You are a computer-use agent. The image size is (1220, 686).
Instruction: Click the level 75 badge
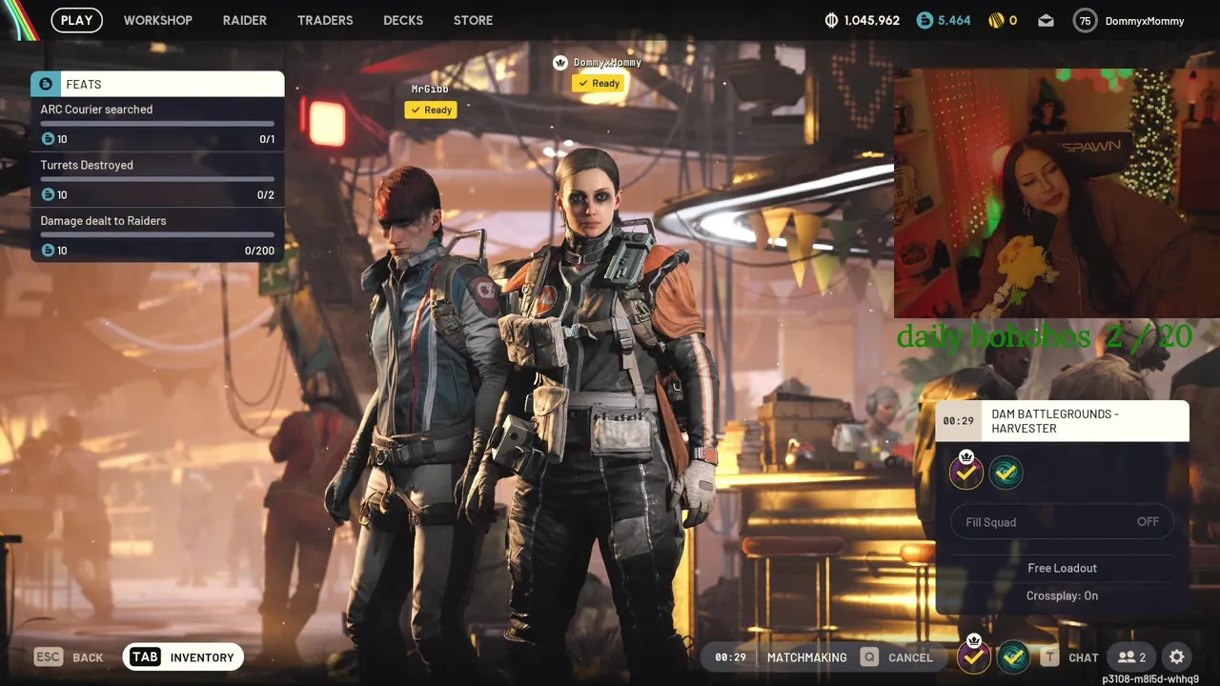pyautogui.click(x=1085, y=21)
